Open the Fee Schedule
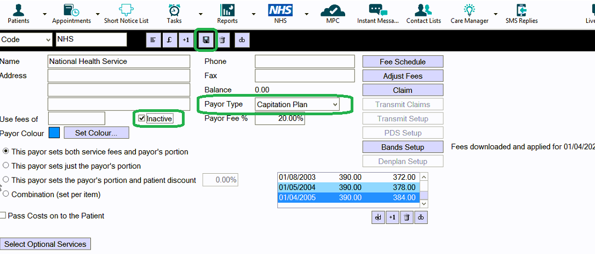The height and width of the screenshot is (254, 595). coord(403,62)
